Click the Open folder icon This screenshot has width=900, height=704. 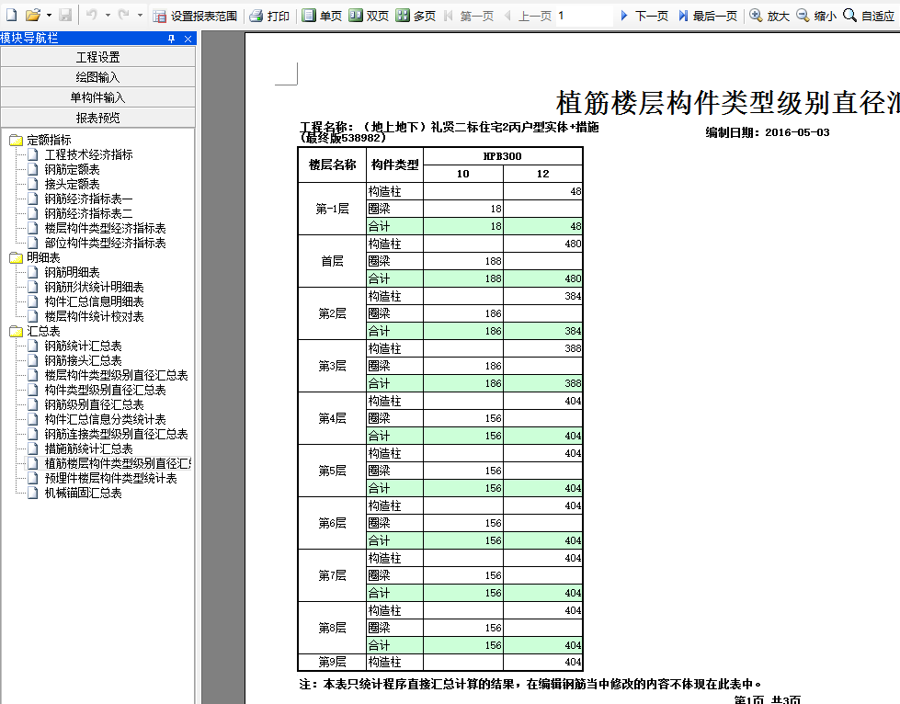tap(33, 16)
